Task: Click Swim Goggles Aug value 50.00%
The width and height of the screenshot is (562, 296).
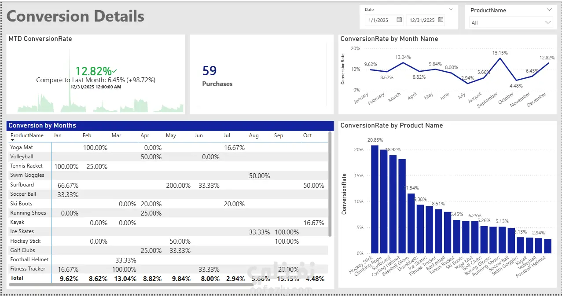Action: tap(259, 176)
